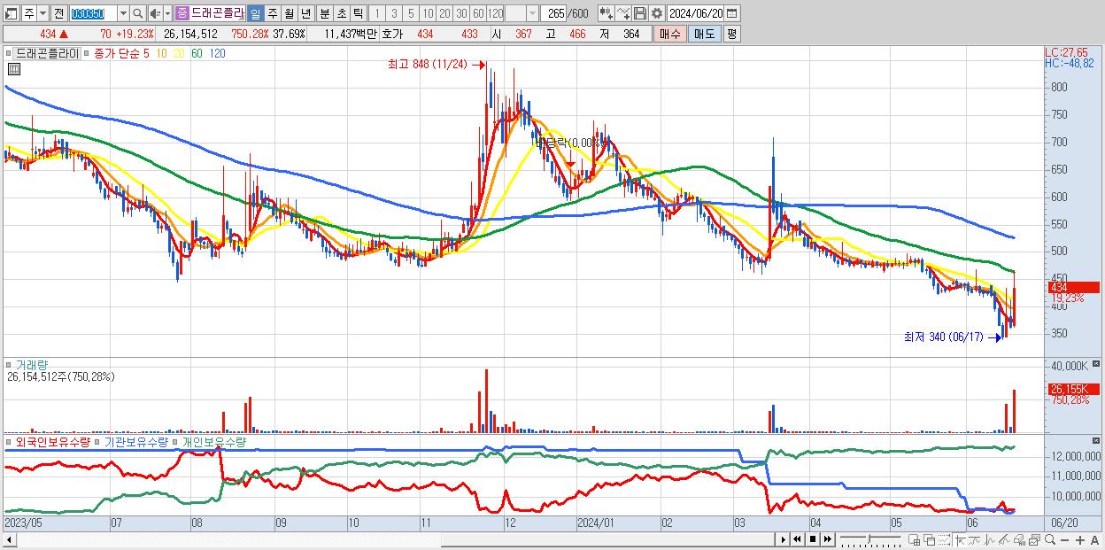The image size is (1105, 550).
Task: Click the line indicator tool icon
Action: pyautogui.click(x=975, y=539)
